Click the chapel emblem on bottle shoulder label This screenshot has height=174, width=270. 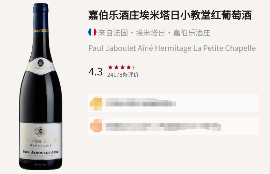pos(41,63)
